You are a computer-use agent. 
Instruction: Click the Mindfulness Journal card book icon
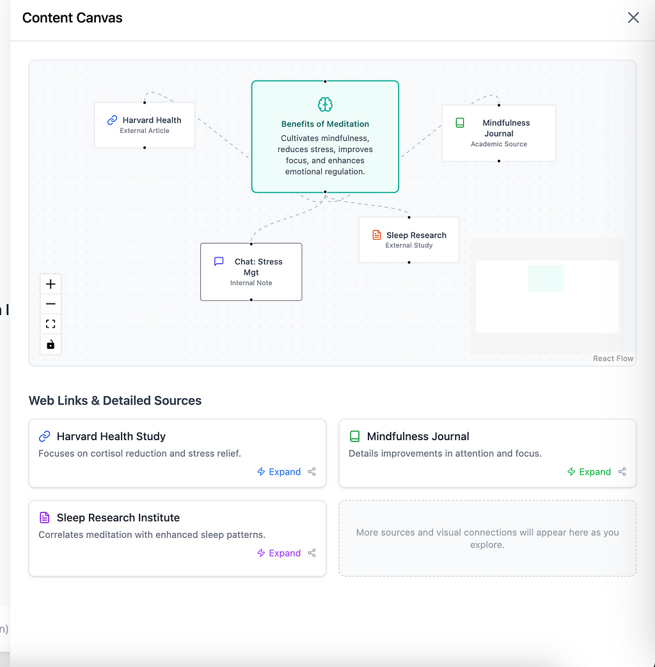[x=354, y=436]
